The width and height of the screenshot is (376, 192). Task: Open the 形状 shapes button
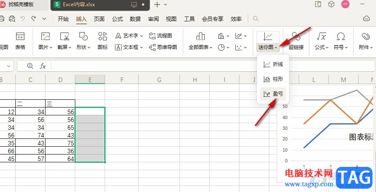click(x=83, y=41)
